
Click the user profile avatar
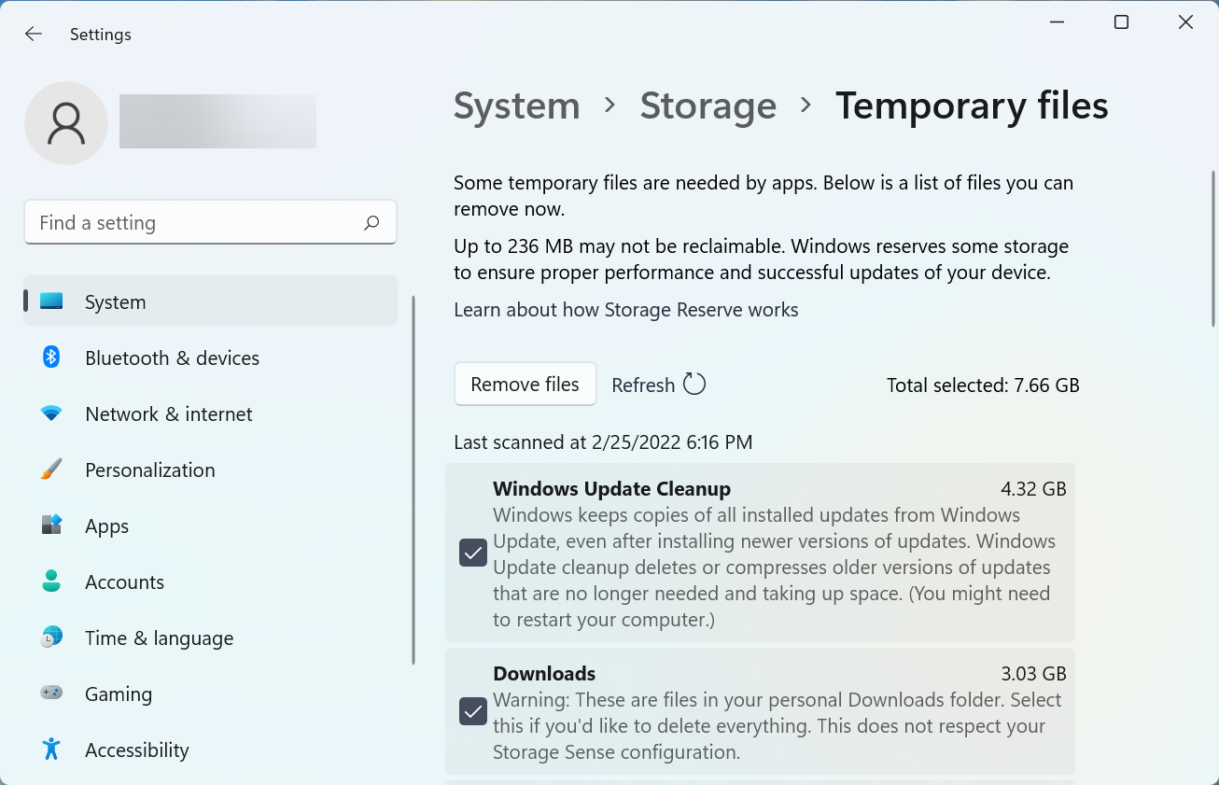(66, 122)
